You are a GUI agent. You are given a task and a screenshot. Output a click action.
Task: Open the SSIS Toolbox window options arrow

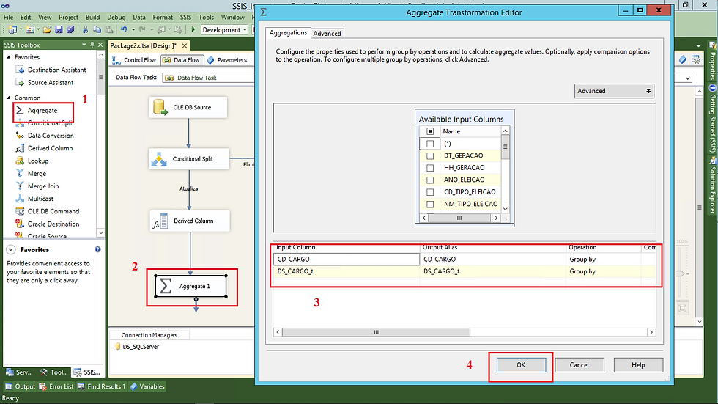[84, 45]
